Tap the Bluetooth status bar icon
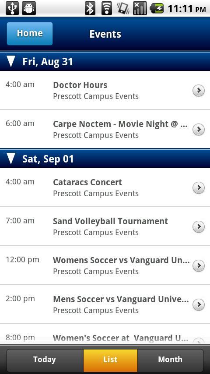This screenshot has height=374, width=210. coord(90,8)
